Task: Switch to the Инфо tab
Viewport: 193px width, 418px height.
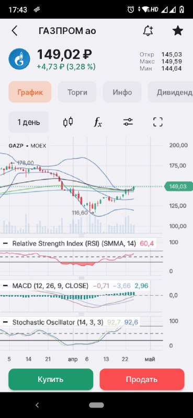Action: [122, 92]
